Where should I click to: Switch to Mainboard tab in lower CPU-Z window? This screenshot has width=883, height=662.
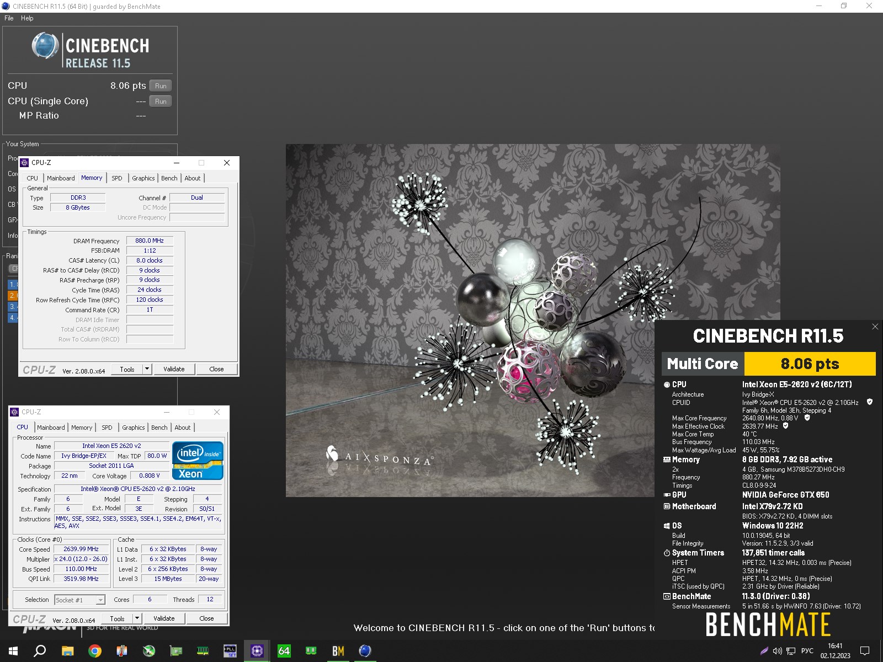click(51, 428)
